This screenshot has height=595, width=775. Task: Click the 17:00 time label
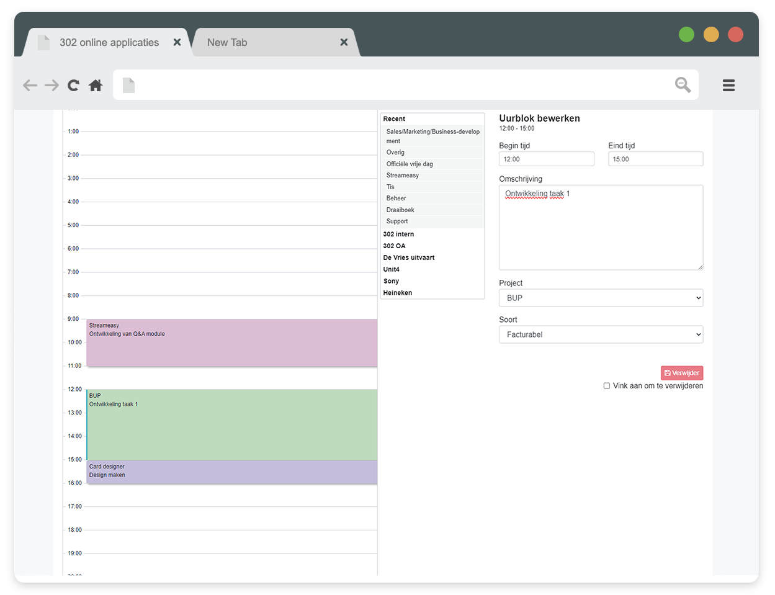click(x=74, y=506)
